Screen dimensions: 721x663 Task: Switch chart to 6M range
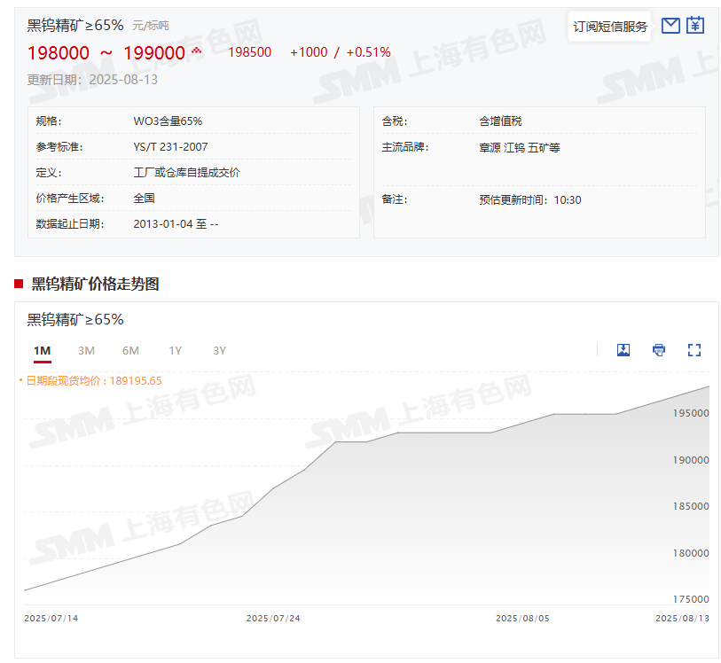click(x=130, y=351)
